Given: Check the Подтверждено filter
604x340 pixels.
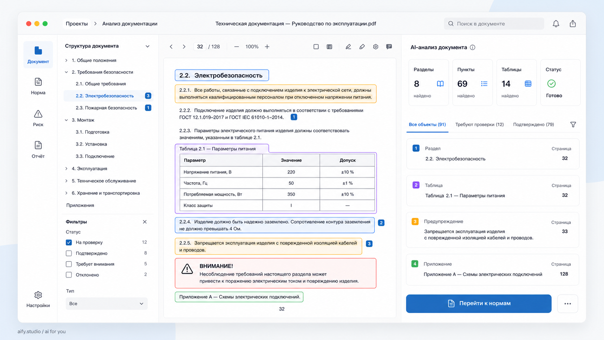Looking at the screenshot, I should [x=69, y=253].
